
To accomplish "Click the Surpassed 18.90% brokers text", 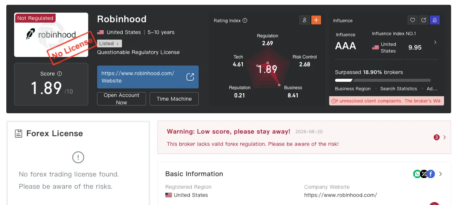I will pyautogui.click(x=369, y=72).
